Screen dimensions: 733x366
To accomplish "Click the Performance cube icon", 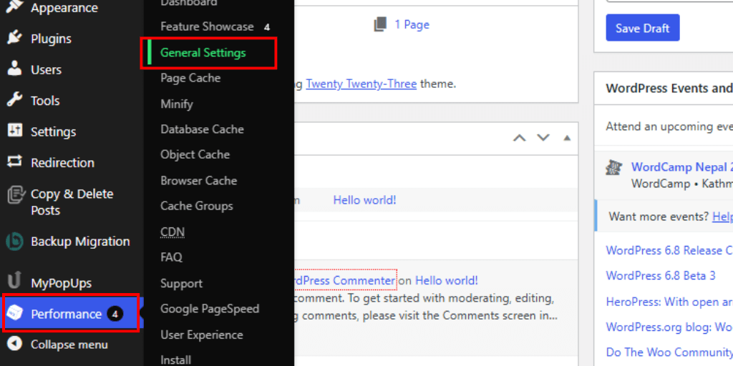I will point(14,314).
